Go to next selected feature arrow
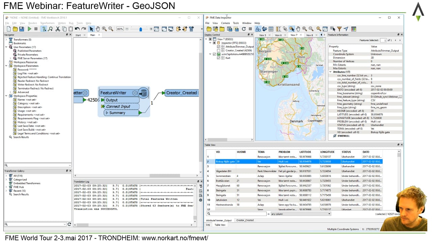432x243 pixels. click(x=400, y=40)
